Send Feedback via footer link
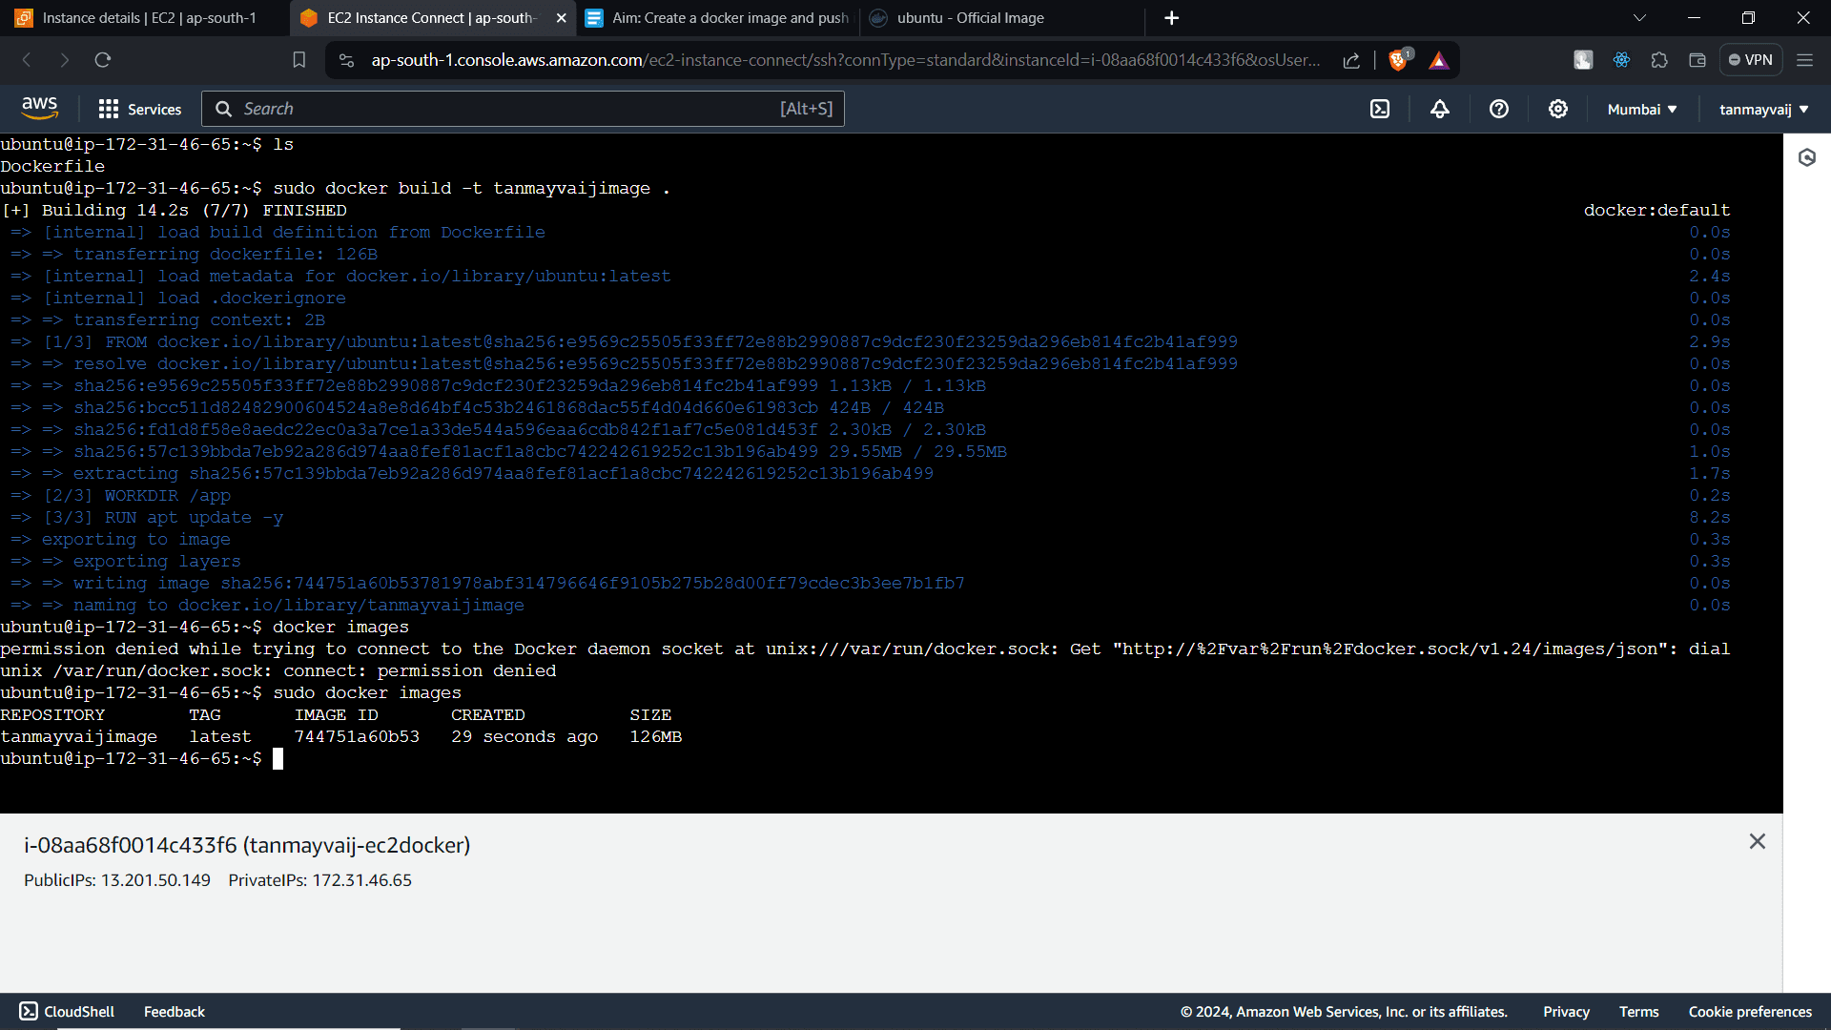The width and height of the screenshot is (1831, 1030). [174, 1011]
